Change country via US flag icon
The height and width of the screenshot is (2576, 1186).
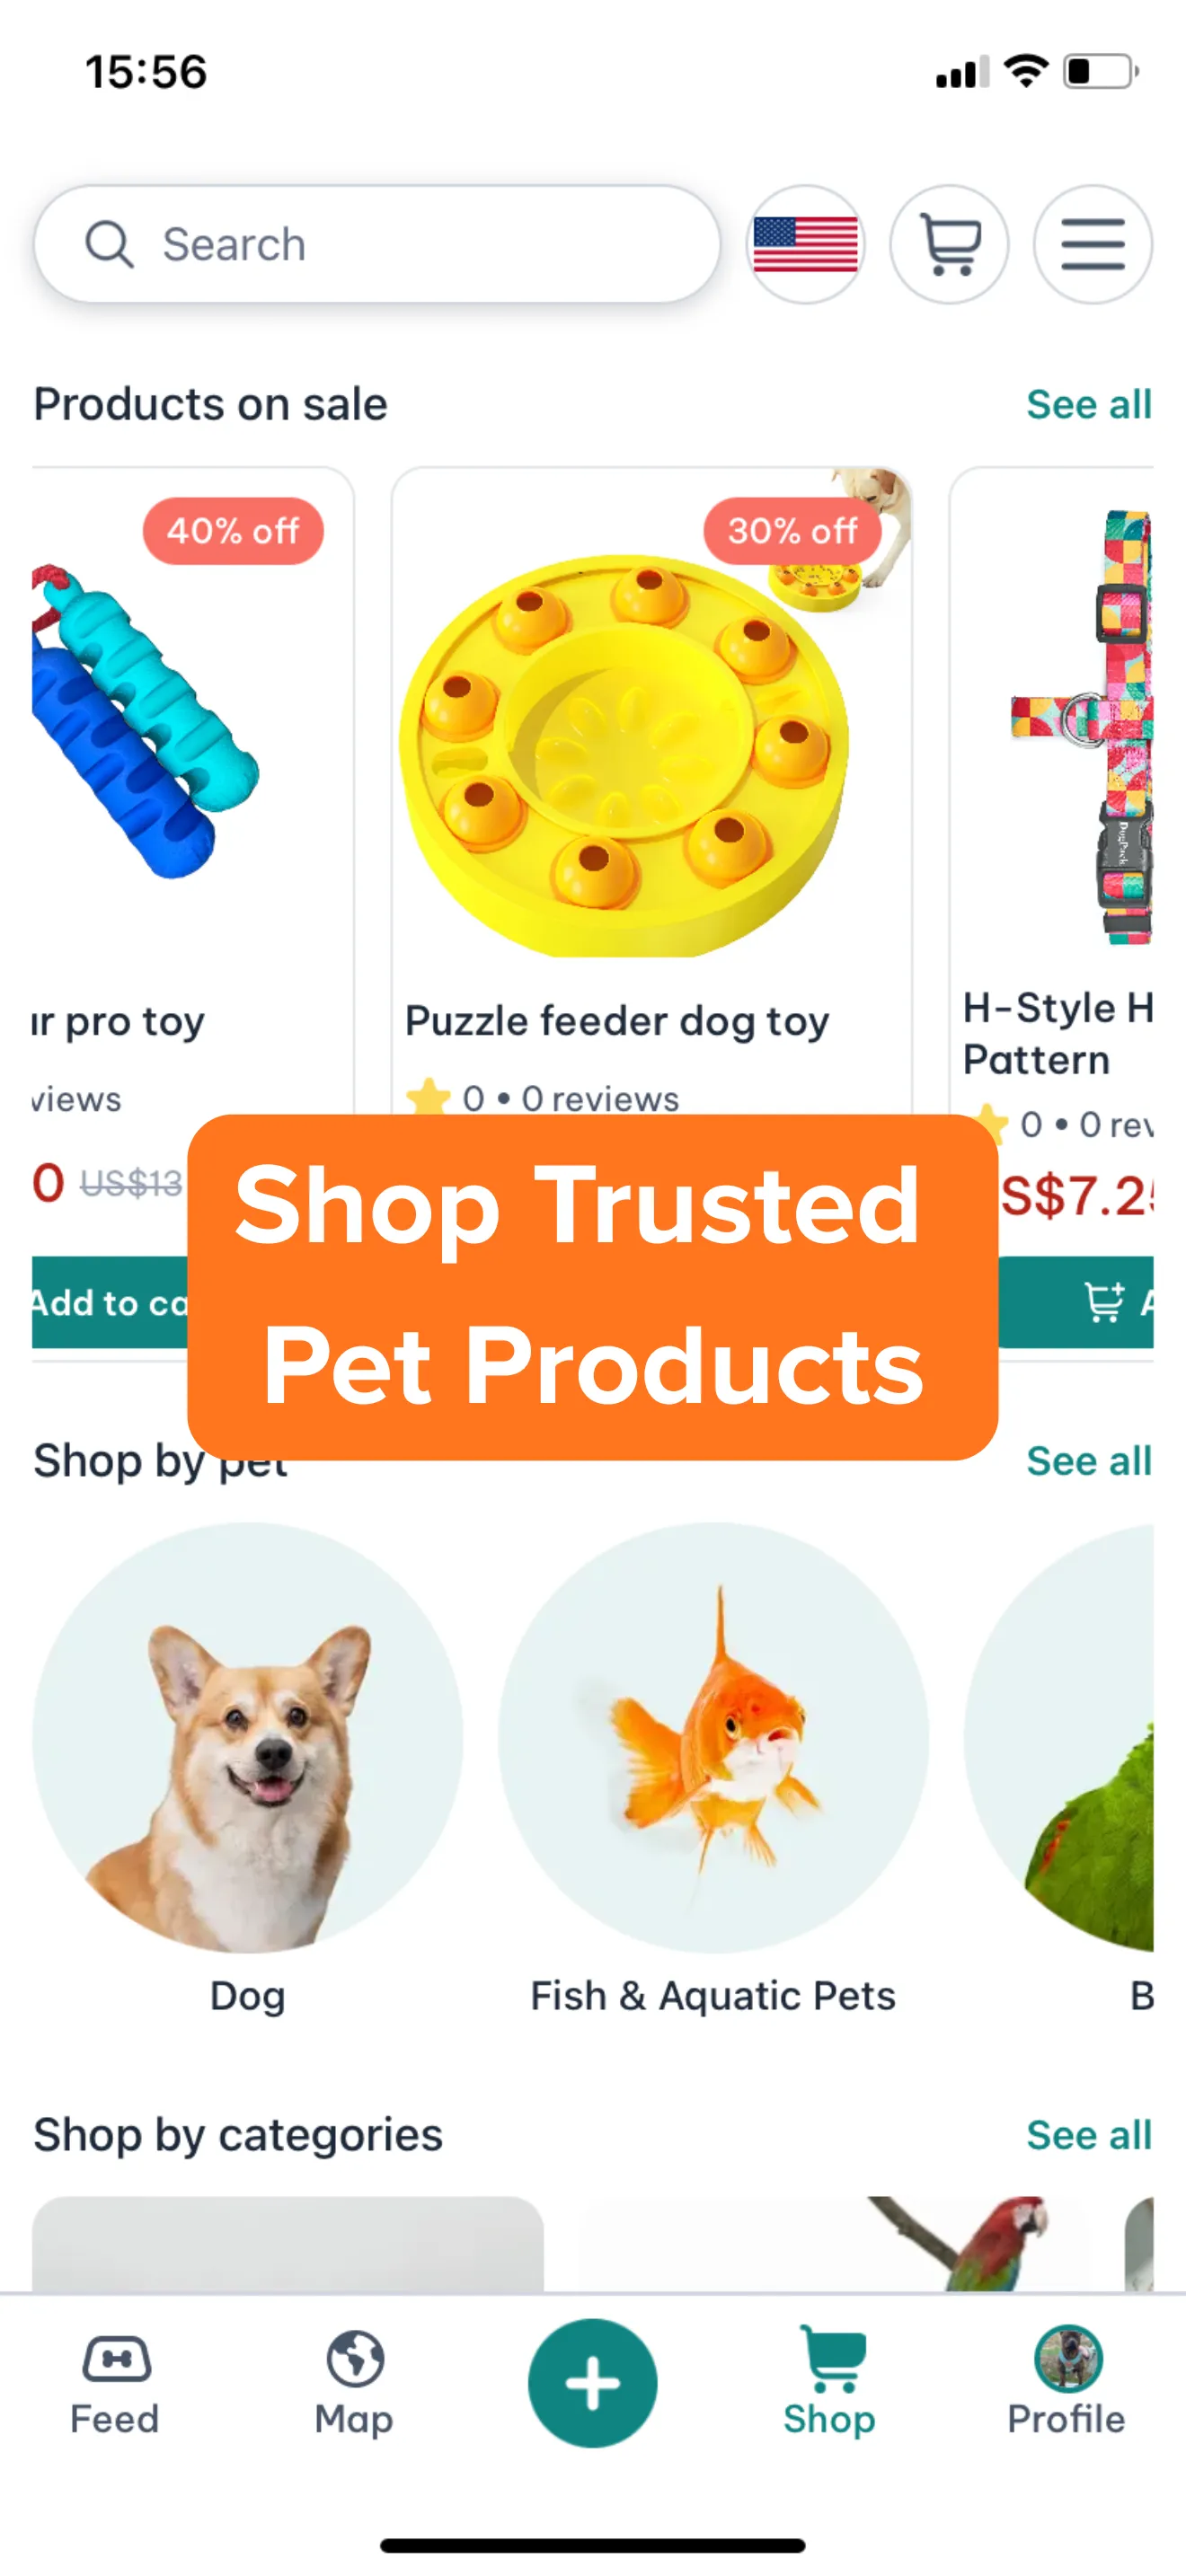click(805, 244)
